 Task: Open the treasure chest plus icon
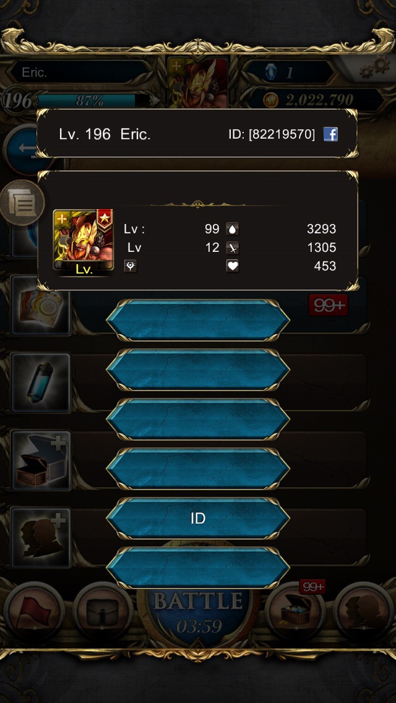(41, 461)
